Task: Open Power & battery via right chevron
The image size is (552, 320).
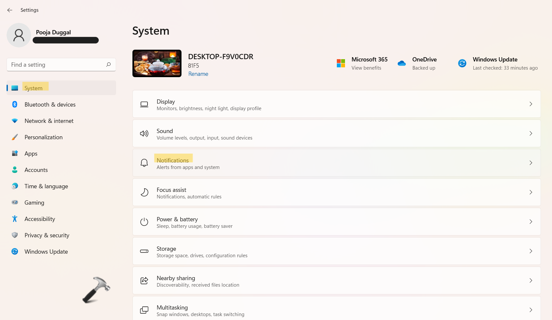Action: click(x=531, y=222)
